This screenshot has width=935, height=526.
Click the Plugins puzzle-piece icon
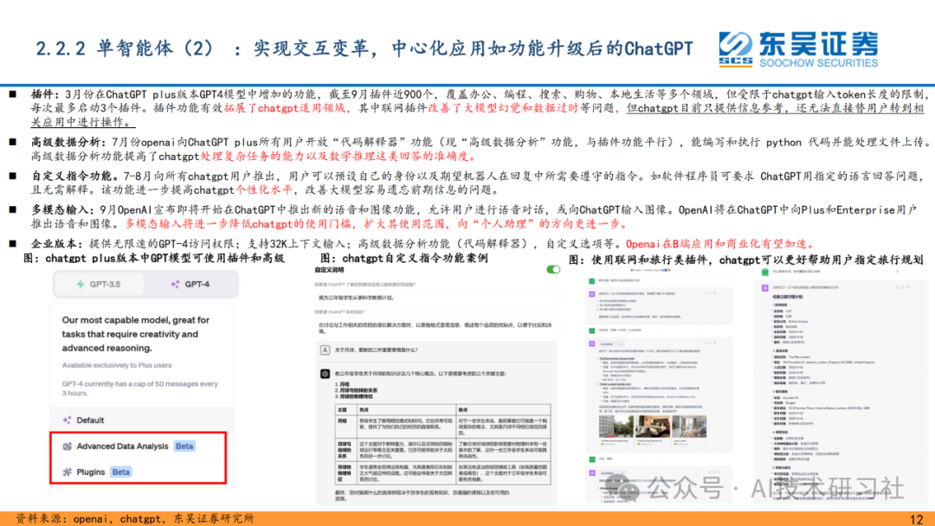click(x=66, y=471)
